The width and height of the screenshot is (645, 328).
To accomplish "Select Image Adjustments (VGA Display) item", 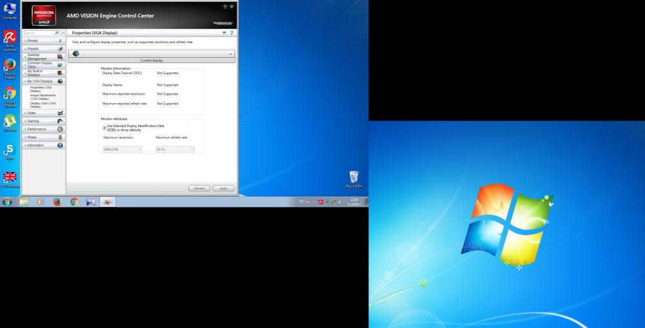I will pyautogui.click(x=43, y=97).
